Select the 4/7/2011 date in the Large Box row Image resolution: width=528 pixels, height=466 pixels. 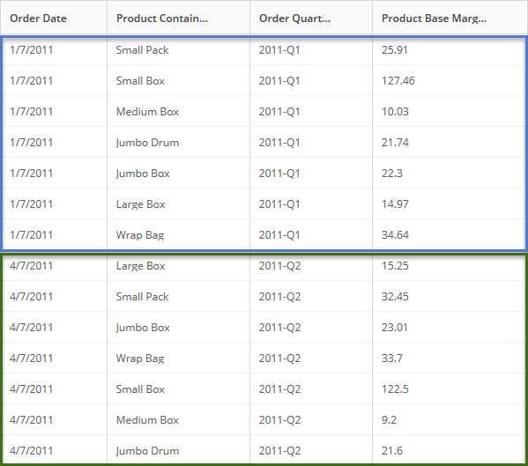(32, 266)
